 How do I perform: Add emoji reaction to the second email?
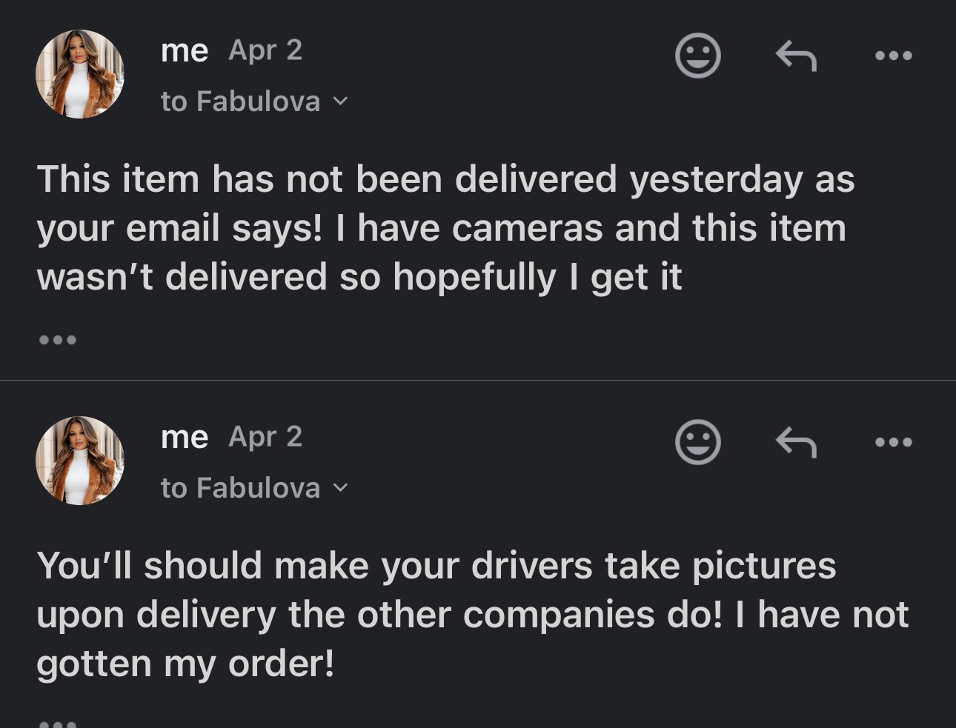coord(697,442)
